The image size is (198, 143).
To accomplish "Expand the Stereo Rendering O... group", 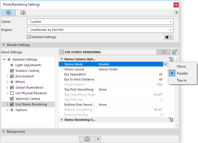I will pyautogui.click(x=62, y=119).
